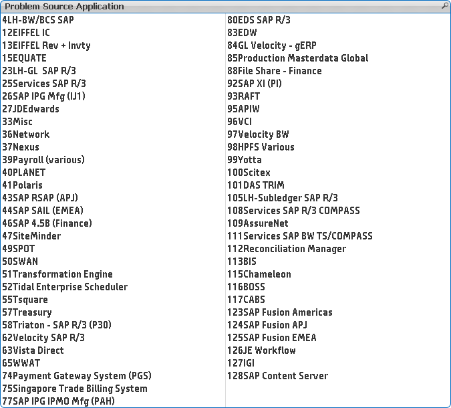451x408 pixels.
Task: Open the search icon in Problem Source Application header
Action: click(x=445, y=6)
